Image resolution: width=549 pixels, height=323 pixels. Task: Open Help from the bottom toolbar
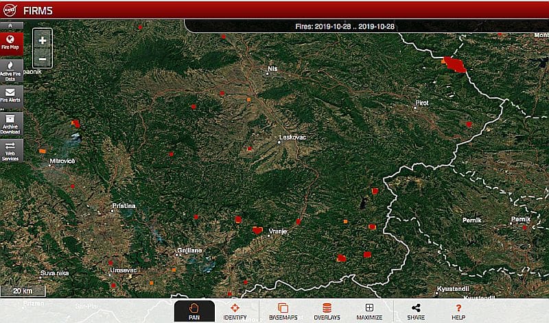458,311
